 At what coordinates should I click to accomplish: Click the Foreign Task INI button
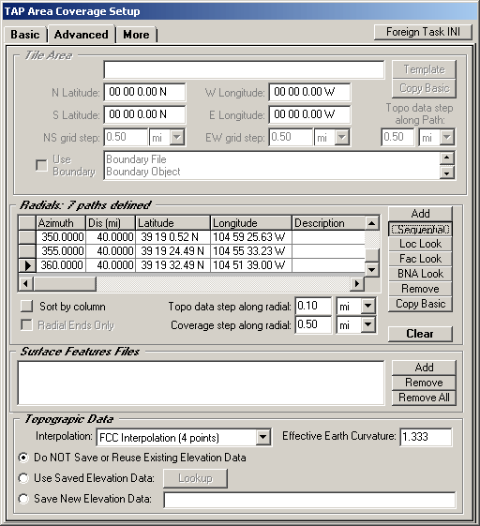pos(423,32)
